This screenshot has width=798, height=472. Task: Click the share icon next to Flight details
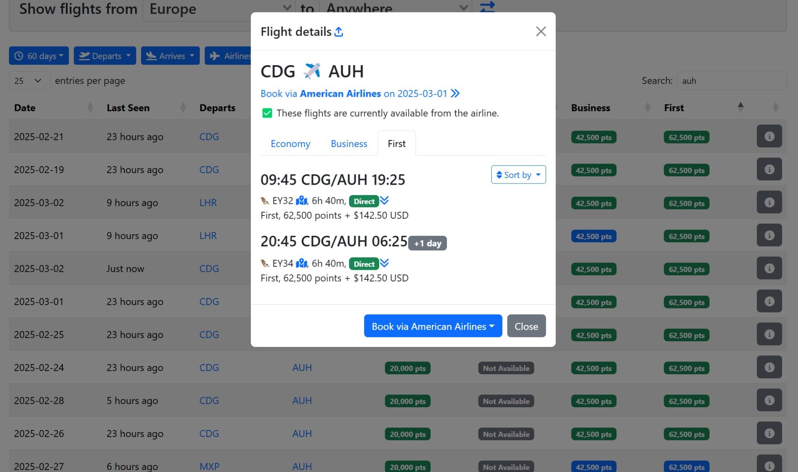point(339,31)
